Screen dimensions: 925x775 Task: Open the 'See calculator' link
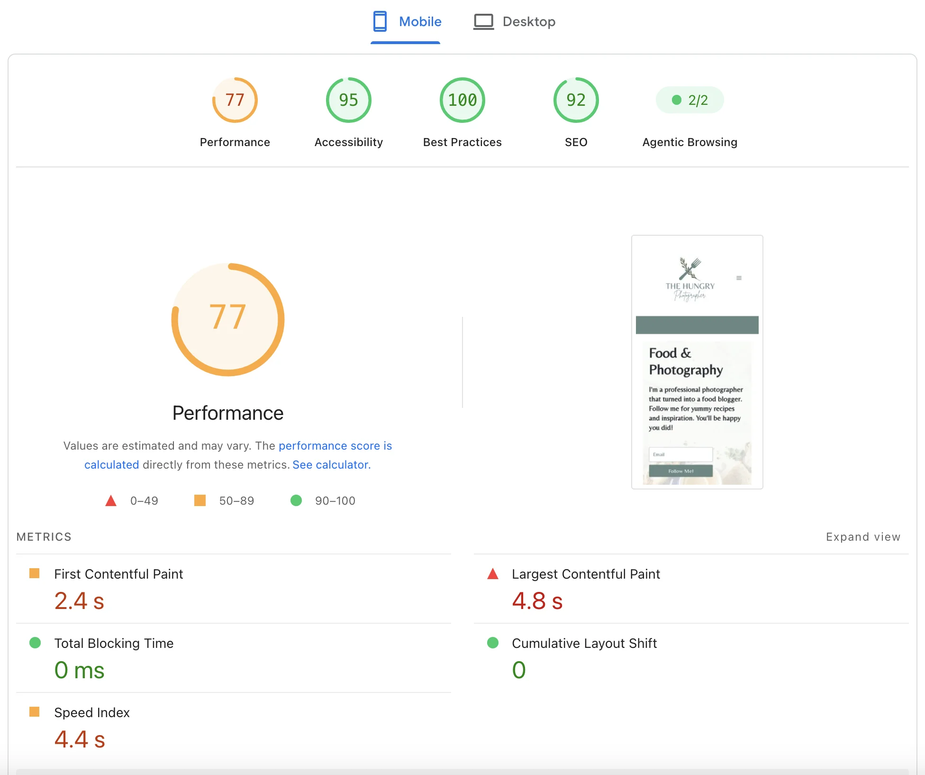tap(330, 465)
